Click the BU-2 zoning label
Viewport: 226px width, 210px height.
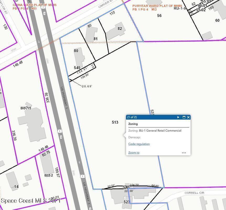point(49,175)
